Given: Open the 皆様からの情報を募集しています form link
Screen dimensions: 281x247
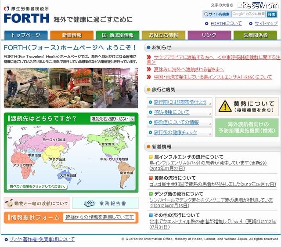Looking at the screenshot, I should 100,217.
